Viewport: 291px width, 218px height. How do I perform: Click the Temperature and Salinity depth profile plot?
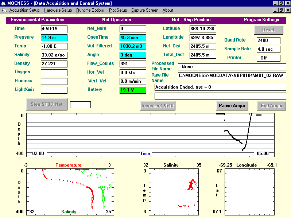pos(70,192)
